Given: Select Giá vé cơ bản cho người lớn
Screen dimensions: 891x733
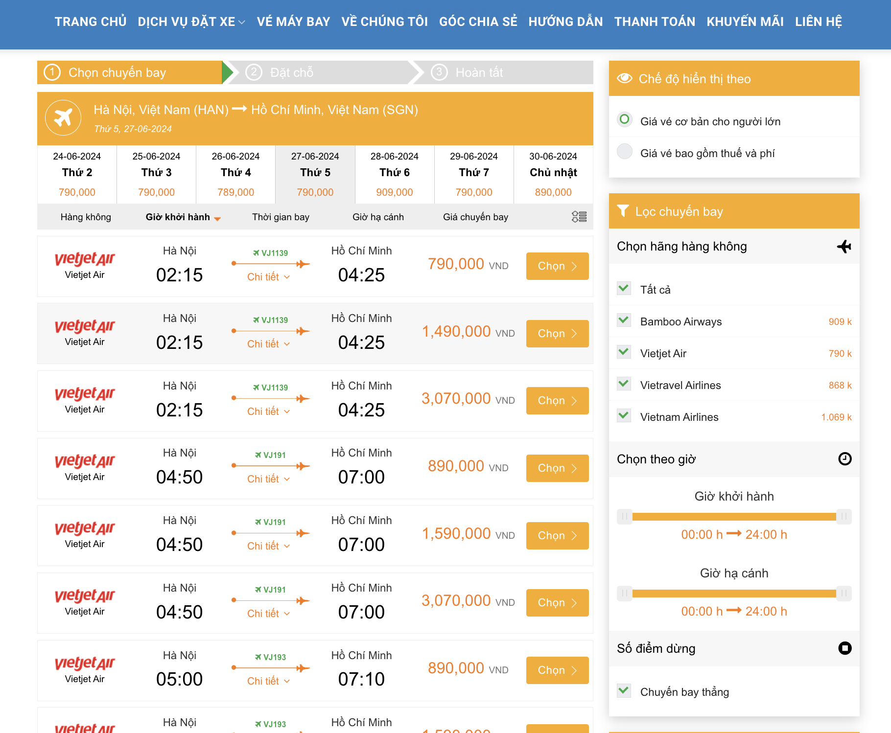Looking at the screenshot, I should coord(625,120).
